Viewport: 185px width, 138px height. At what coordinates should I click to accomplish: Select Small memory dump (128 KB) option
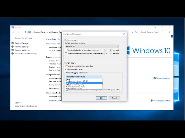[x=84, y=81]
